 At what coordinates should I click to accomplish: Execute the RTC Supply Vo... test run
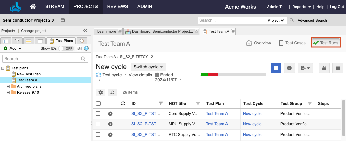point(110,135)
